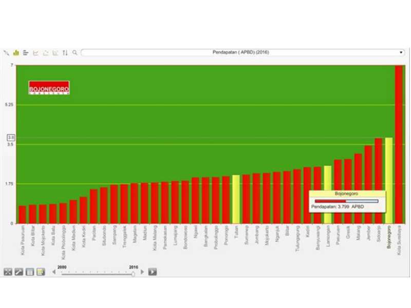Click the Trenggalek axis label
This screenshot has height=308, width=411.
[x=124, y=237]
